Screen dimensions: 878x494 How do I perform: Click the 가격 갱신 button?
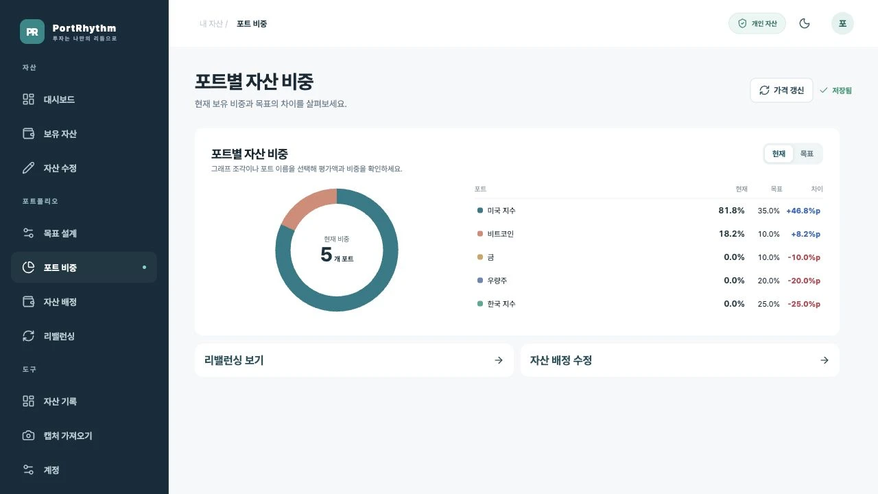click(x=781, y=91)
